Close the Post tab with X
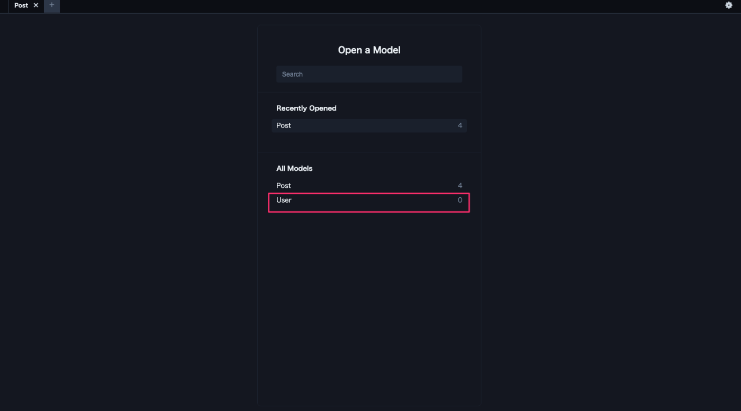 [36, 5]
